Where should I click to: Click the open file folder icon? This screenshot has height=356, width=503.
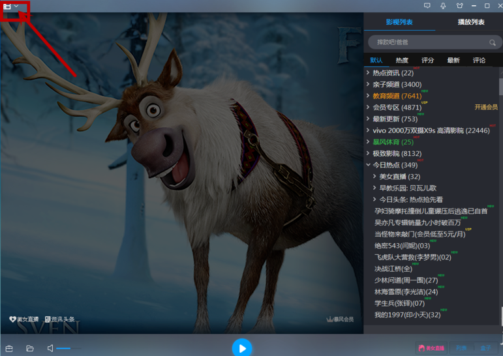point(30,348)
